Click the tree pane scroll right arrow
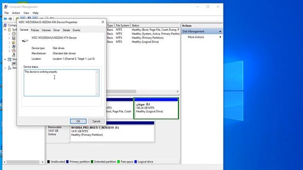The image size is (303, 170). click(x=43, y=162)
